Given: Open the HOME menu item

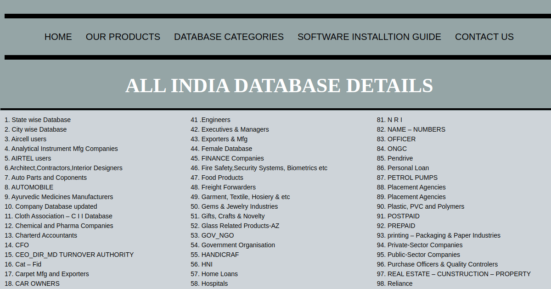Looking at the screenshot, I should [x=58, y=37].
